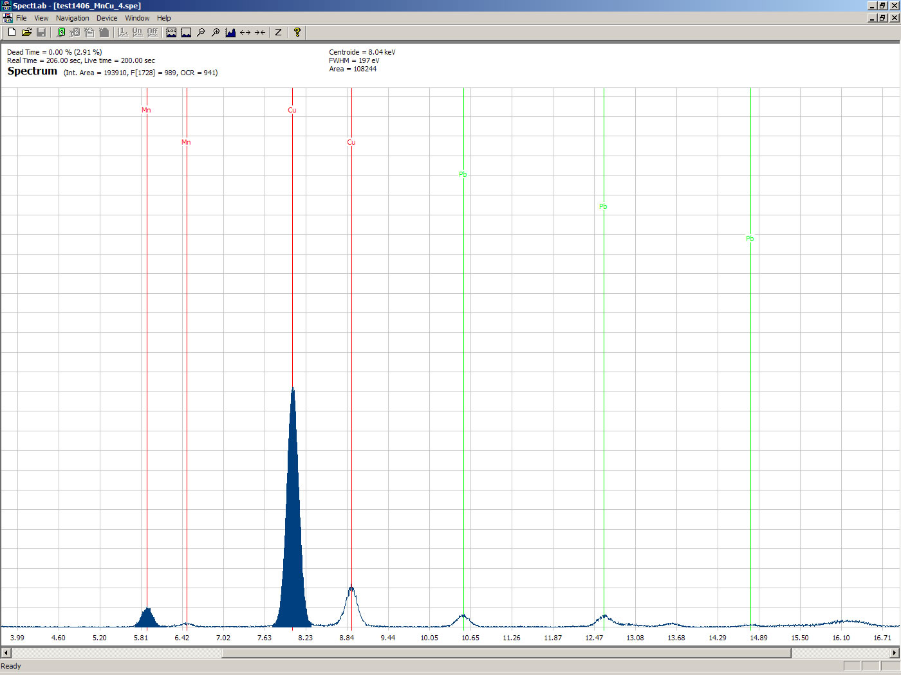Select the Z tool in the toolbar

(x=277, y=32)
